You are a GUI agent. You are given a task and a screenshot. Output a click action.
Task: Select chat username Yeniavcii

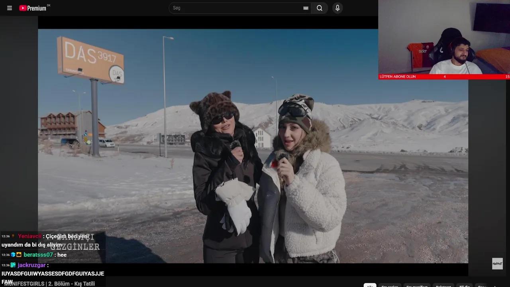click(30, 236)
